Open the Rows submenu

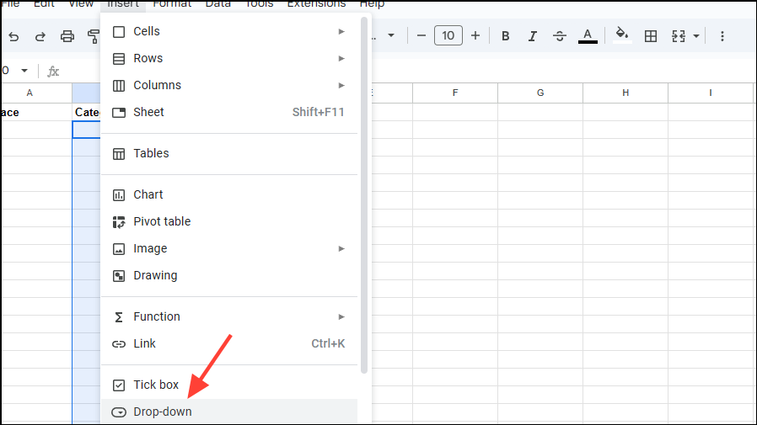coord(229,58)
